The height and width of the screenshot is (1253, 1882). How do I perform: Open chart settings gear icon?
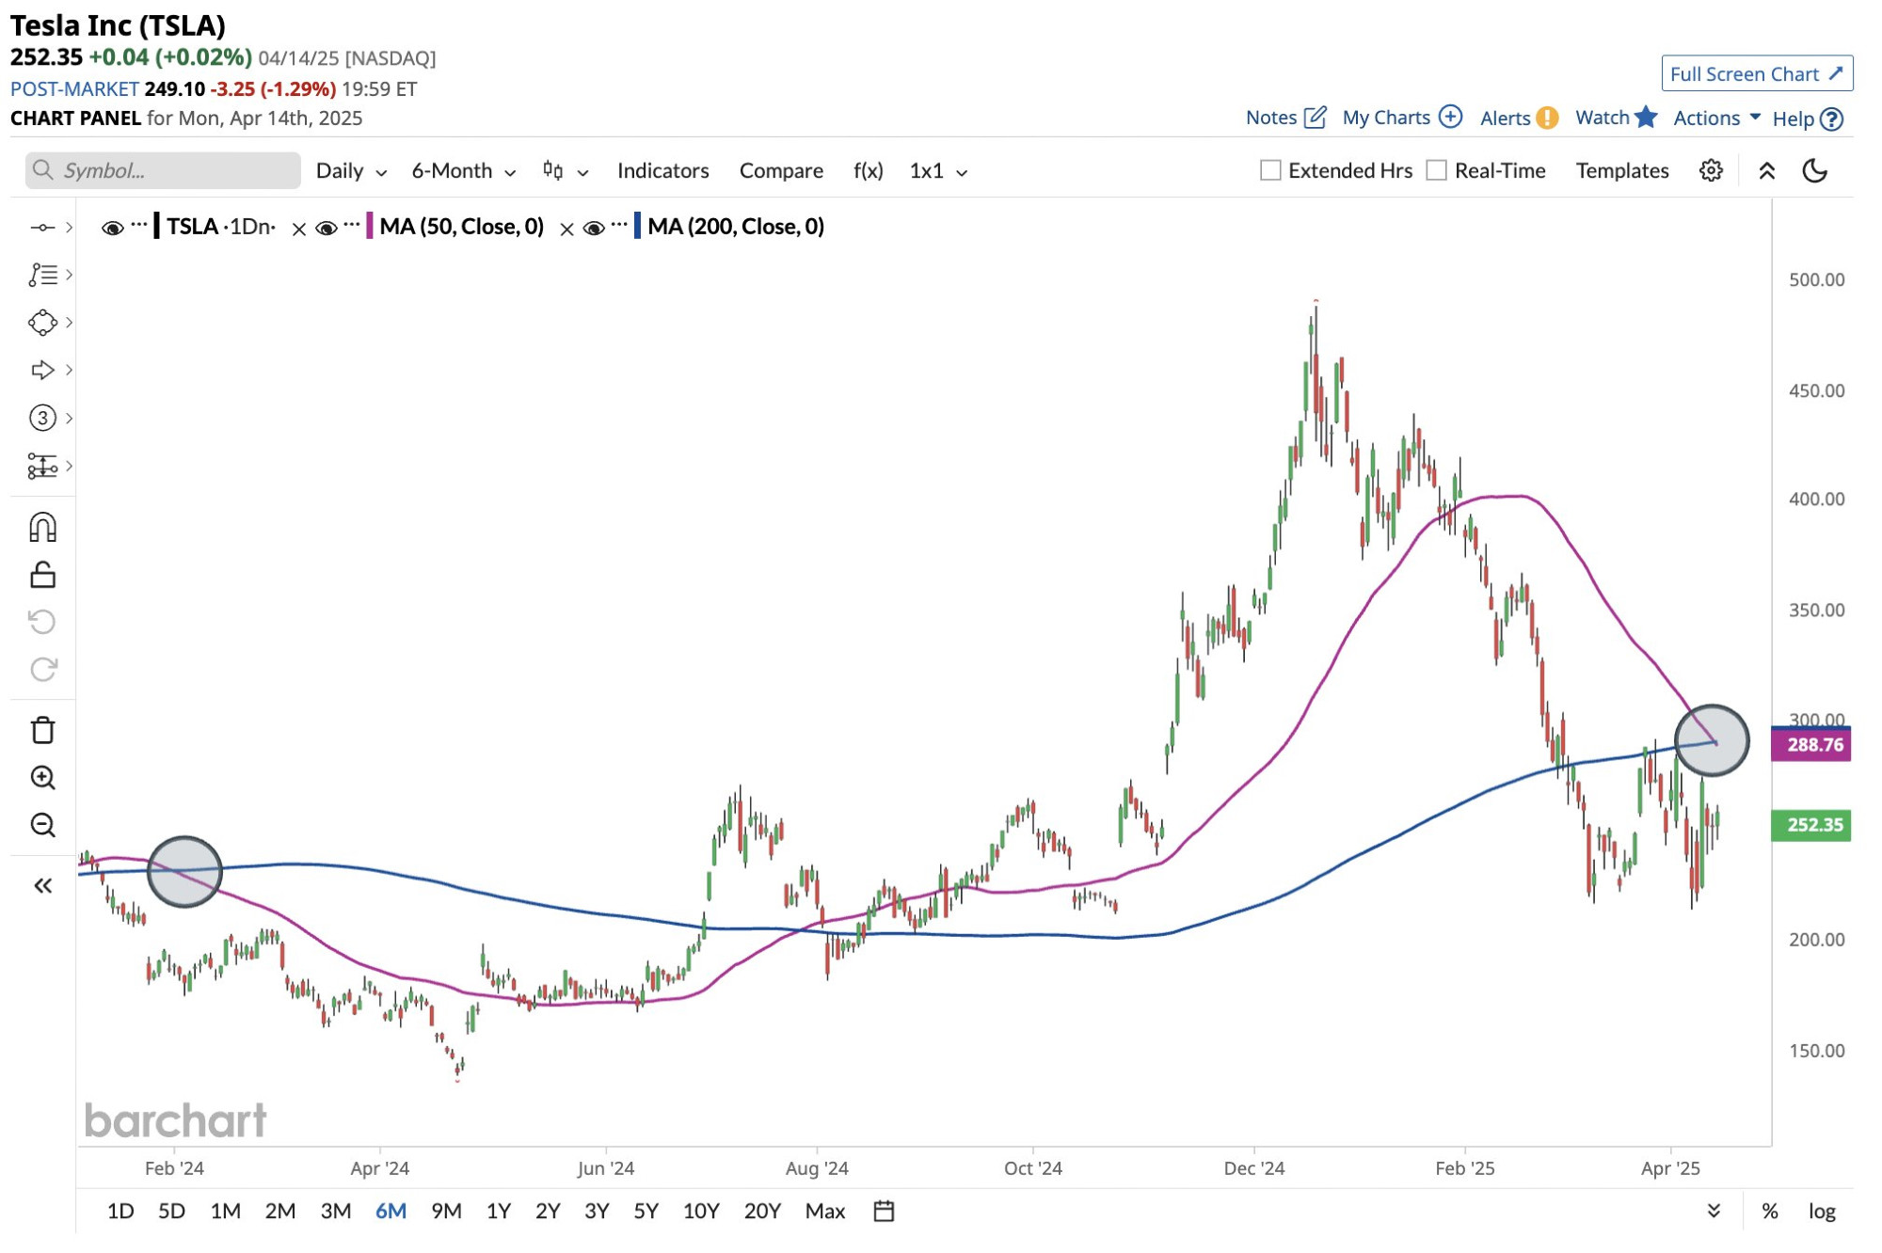[1711, 170]
